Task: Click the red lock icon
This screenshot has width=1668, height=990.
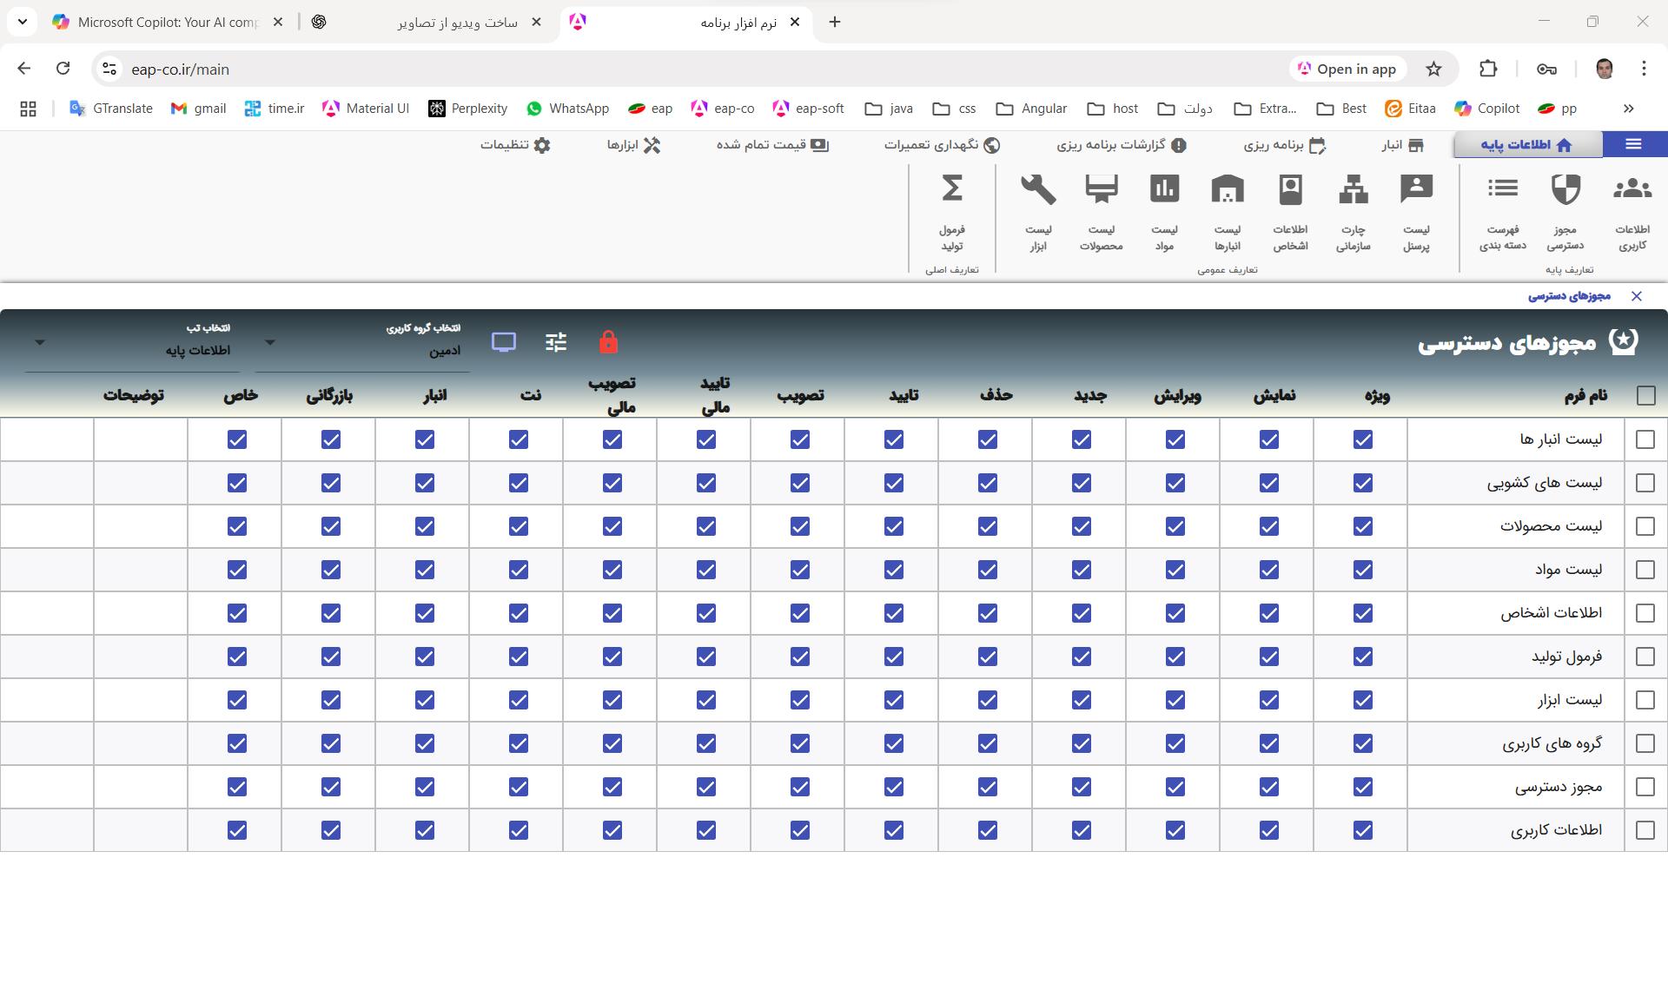Action: [608, 342]
